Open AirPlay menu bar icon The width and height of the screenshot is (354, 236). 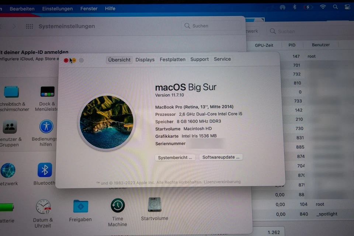point(282,7)
